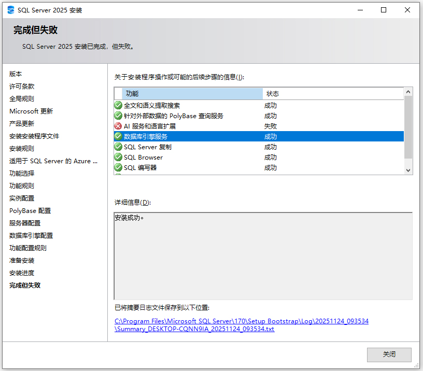423x371 pixels.
Task: Click the 准备安装 step
Action: (22, 261)
